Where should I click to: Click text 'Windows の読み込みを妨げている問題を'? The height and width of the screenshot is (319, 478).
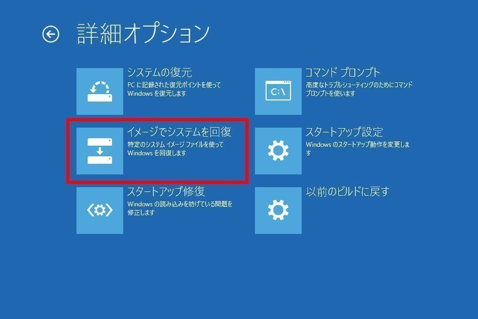[180, 204]
